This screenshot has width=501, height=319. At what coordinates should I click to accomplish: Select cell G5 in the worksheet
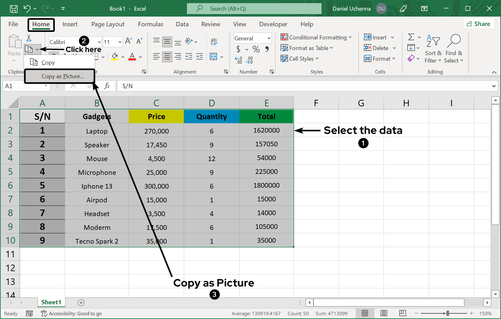click(x=361, y=171)
